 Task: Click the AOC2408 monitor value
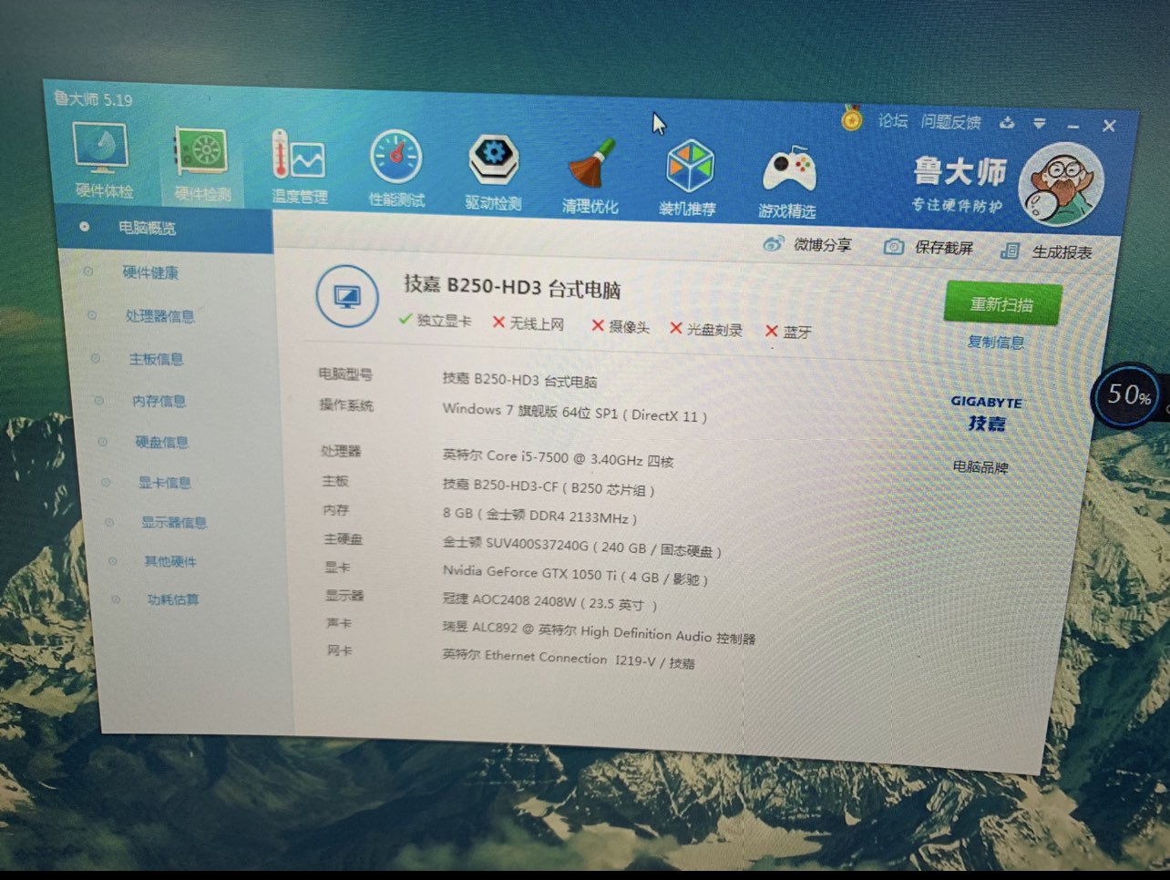pyautogui.click(x=549, y=603)
